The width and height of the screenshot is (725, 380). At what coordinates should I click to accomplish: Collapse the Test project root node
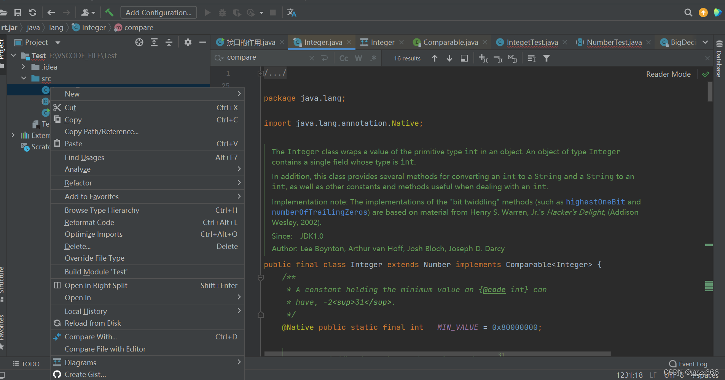coord(14,55)
